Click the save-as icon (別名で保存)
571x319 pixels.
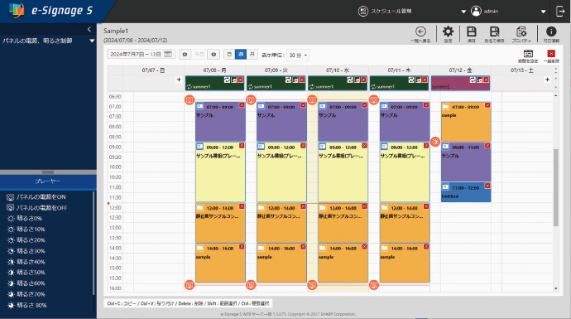494,31
